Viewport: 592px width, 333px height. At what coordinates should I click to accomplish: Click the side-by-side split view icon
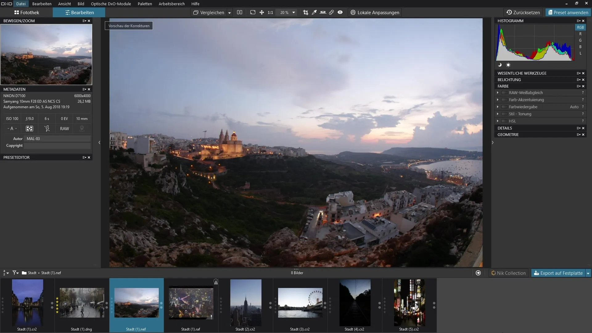[240, 12]
